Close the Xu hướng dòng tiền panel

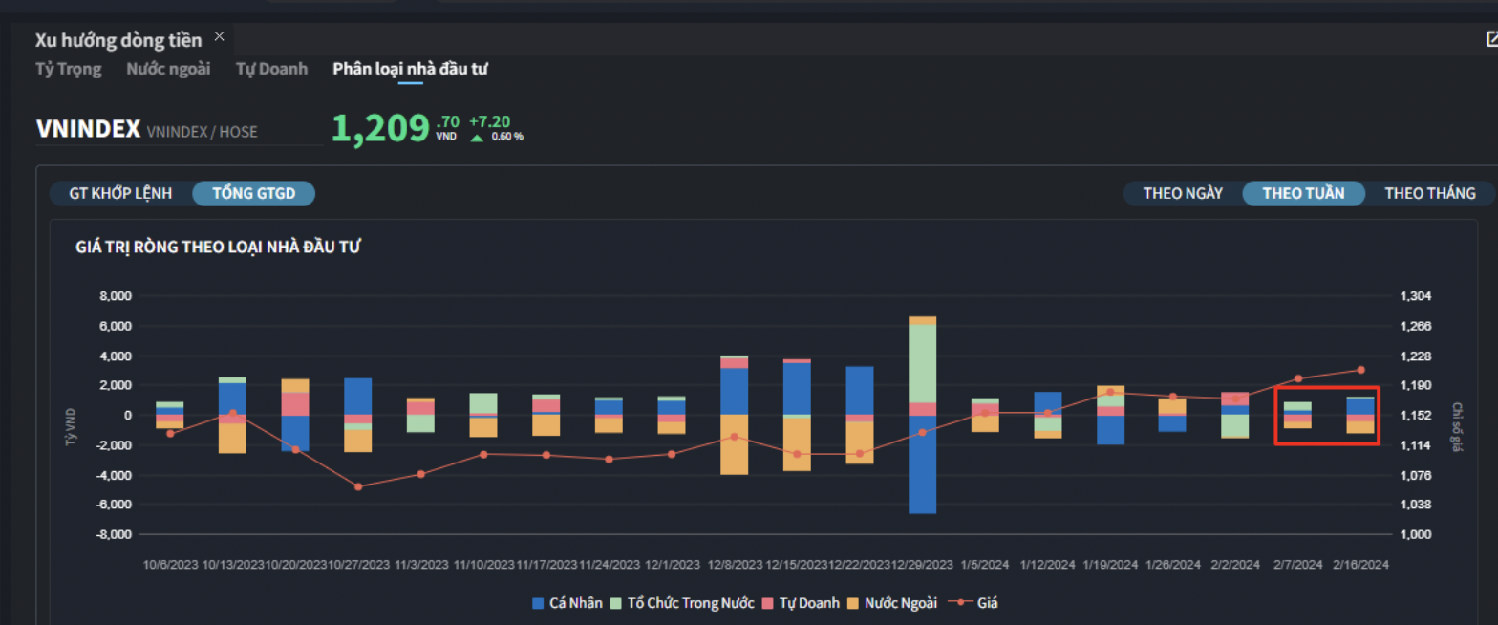point(220,36)
